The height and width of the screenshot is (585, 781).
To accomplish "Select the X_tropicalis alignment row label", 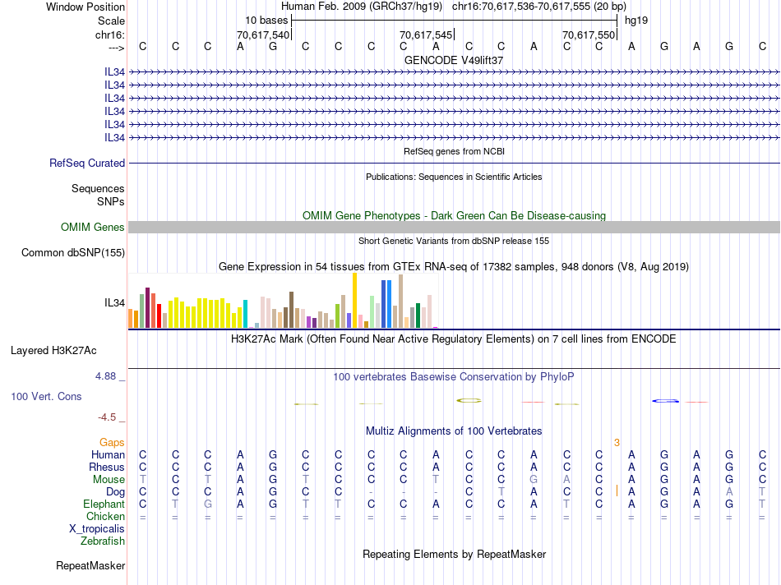I will coord(97,529).
